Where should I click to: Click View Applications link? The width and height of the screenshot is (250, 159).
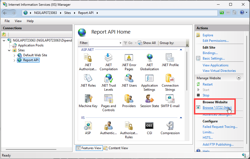pos(216,65)
